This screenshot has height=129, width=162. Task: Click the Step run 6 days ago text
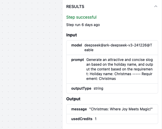tap(83, 25)
